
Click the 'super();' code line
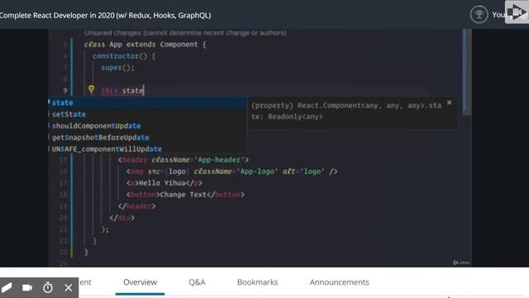point(117,68)
